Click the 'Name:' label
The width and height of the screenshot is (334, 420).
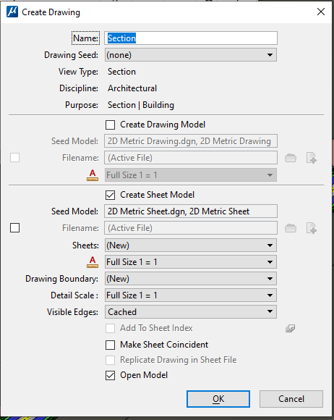tap(85, 38)
